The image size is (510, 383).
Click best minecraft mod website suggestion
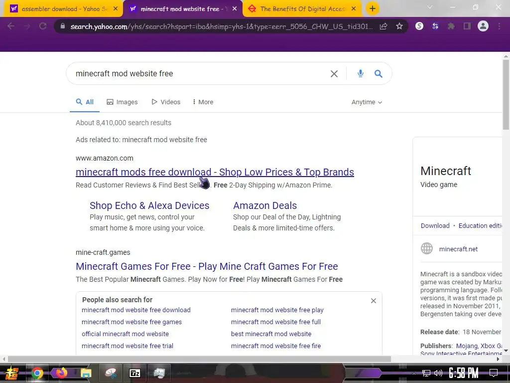[271, 334]
